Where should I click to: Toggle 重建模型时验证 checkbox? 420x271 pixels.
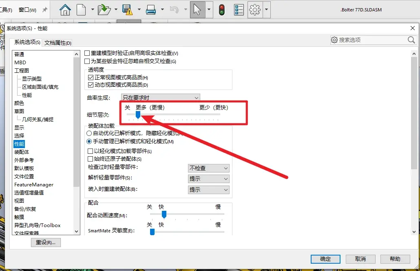tap(87, 53)
